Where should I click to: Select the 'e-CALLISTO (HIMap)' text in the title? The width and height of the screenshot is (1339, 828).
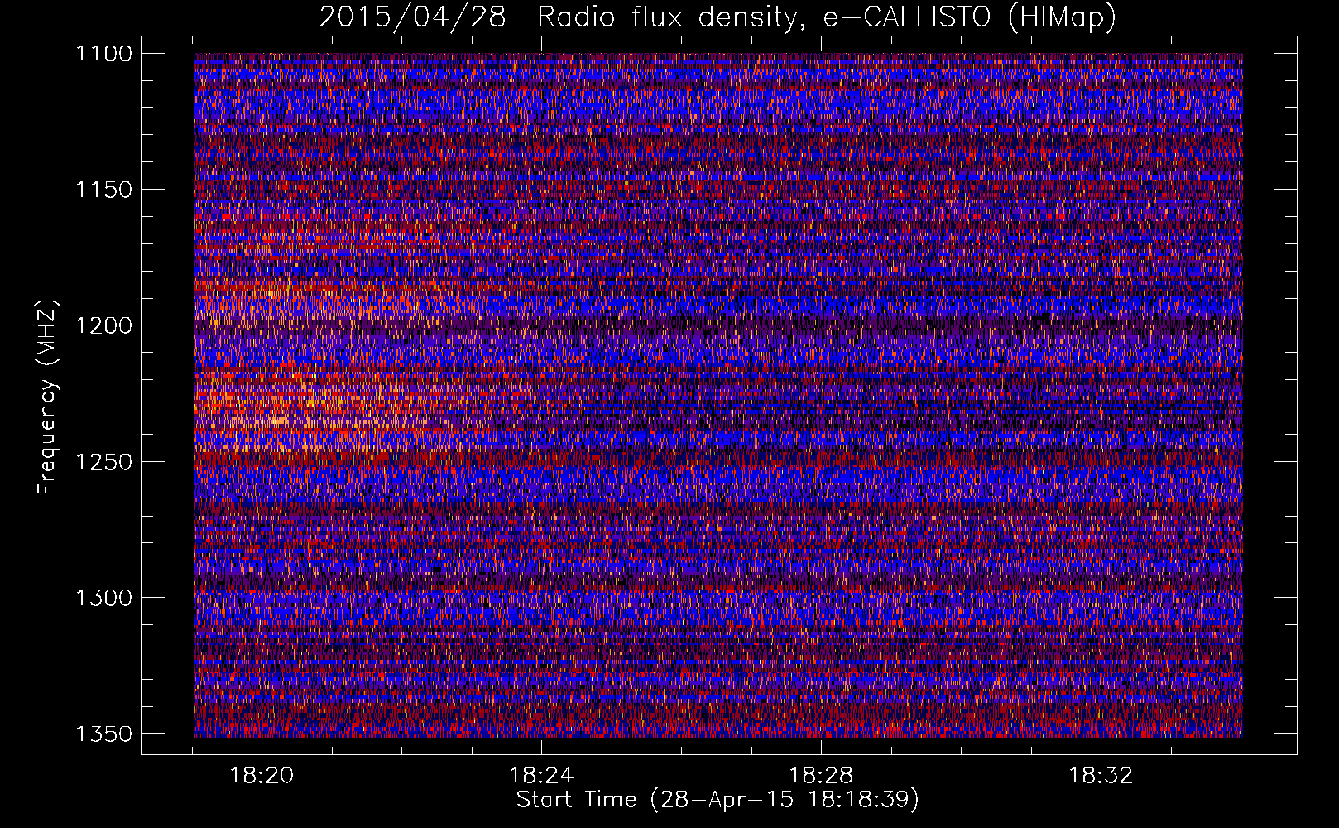pyautogui.click(x=970, y=17)
